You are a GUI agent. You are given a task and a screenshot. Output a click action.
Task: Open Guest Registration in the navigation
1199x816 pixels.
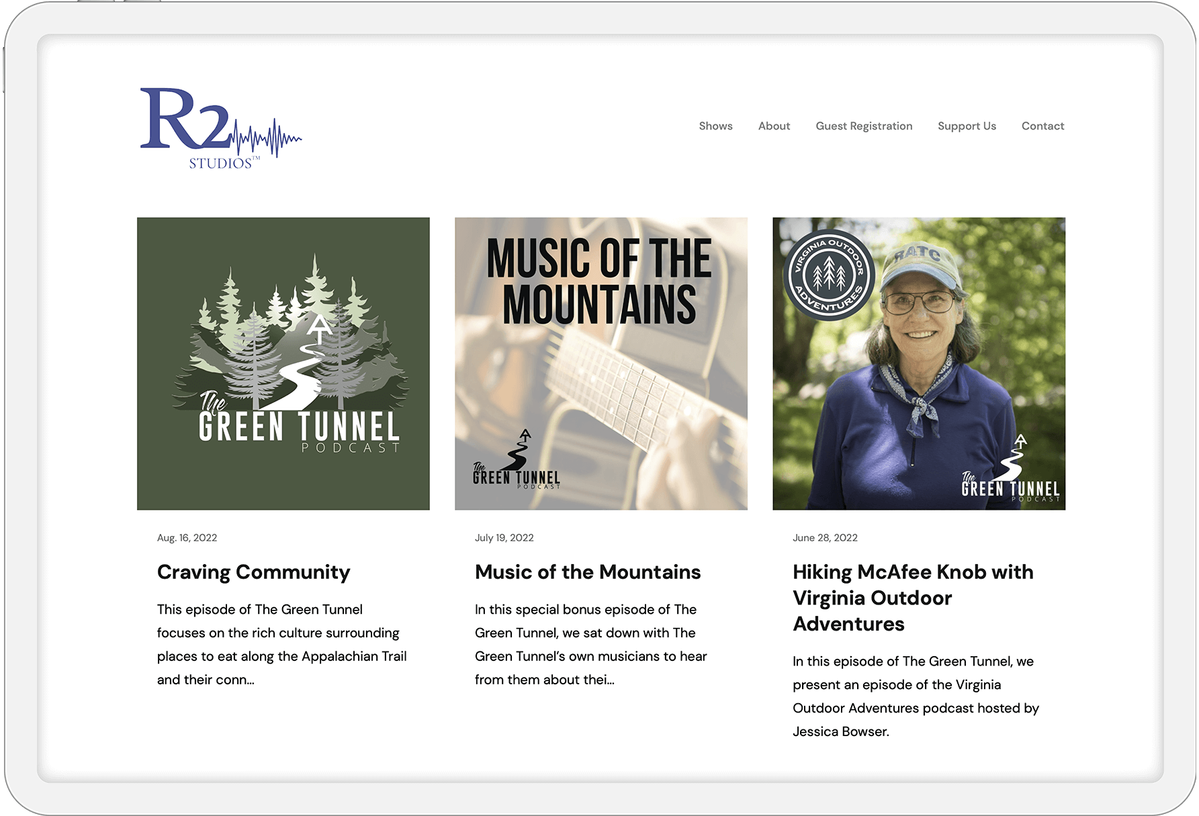click(864, 126)
